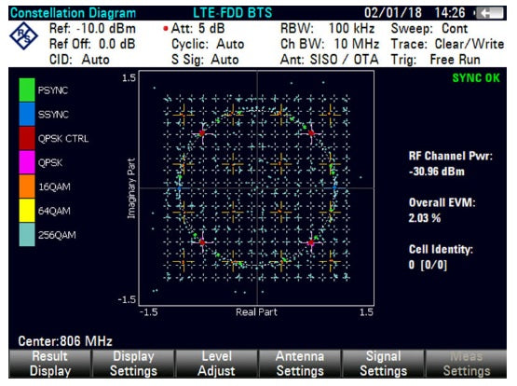Click the Center 806 MHz frequency field
The height and width of the screenshot is (386, 517).
65,341
